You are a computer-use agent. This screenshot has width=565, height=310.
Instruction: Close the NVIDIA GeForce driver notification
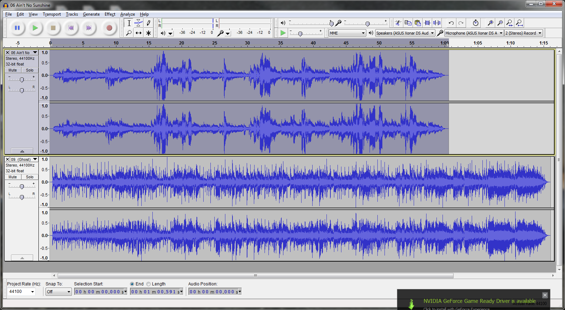545,295
